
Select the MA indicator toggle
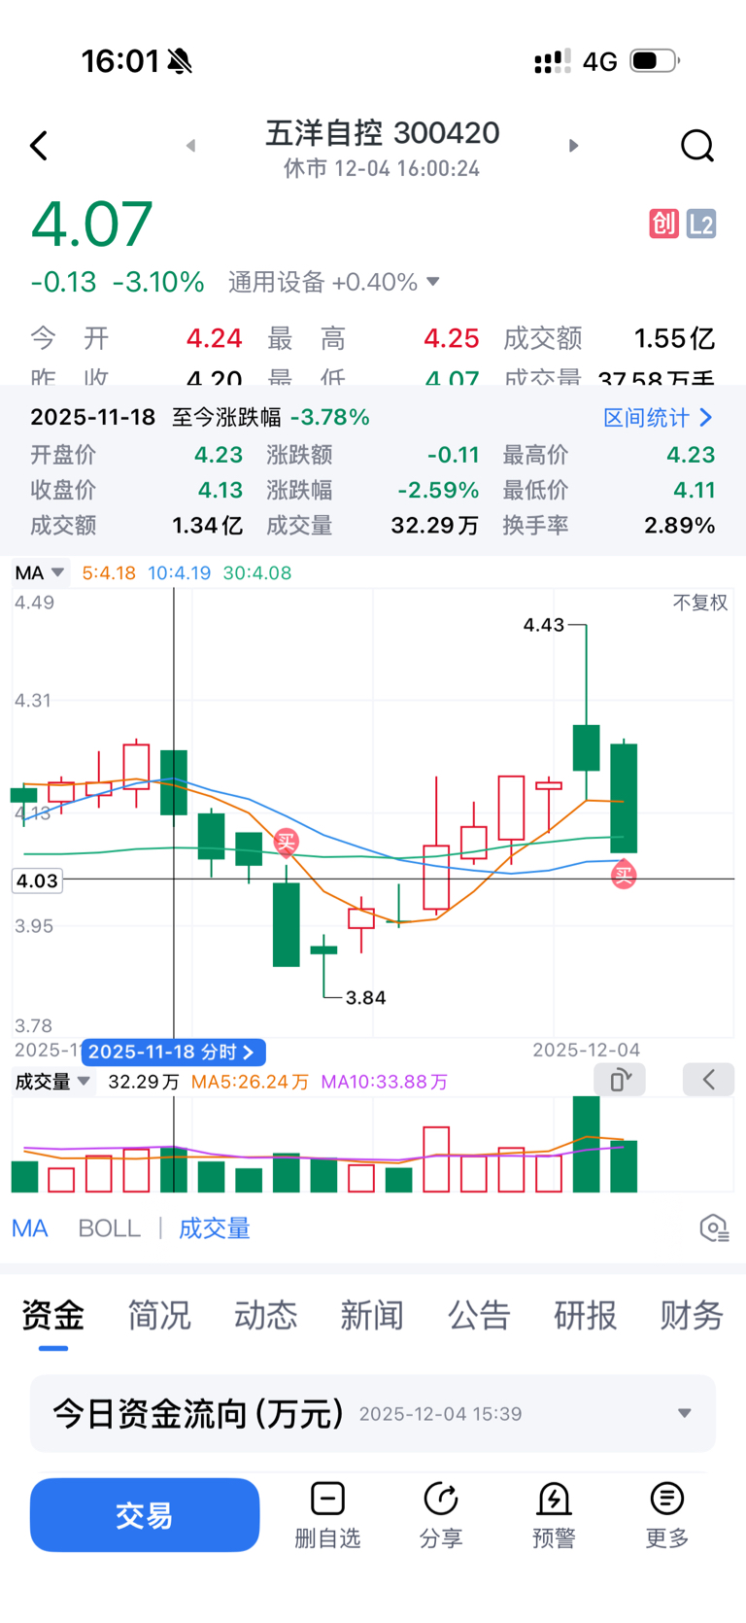pyautogui.click(x=30, y=1228)
